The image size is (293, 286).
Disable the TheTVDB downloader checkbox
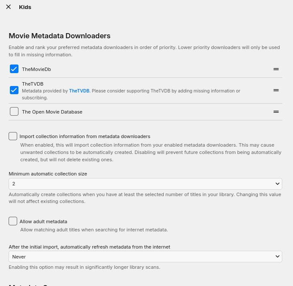point(14,90)
